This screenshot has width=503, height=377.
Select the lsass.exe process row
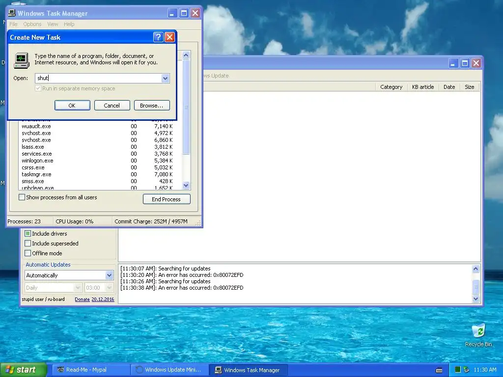click(100, 147)
